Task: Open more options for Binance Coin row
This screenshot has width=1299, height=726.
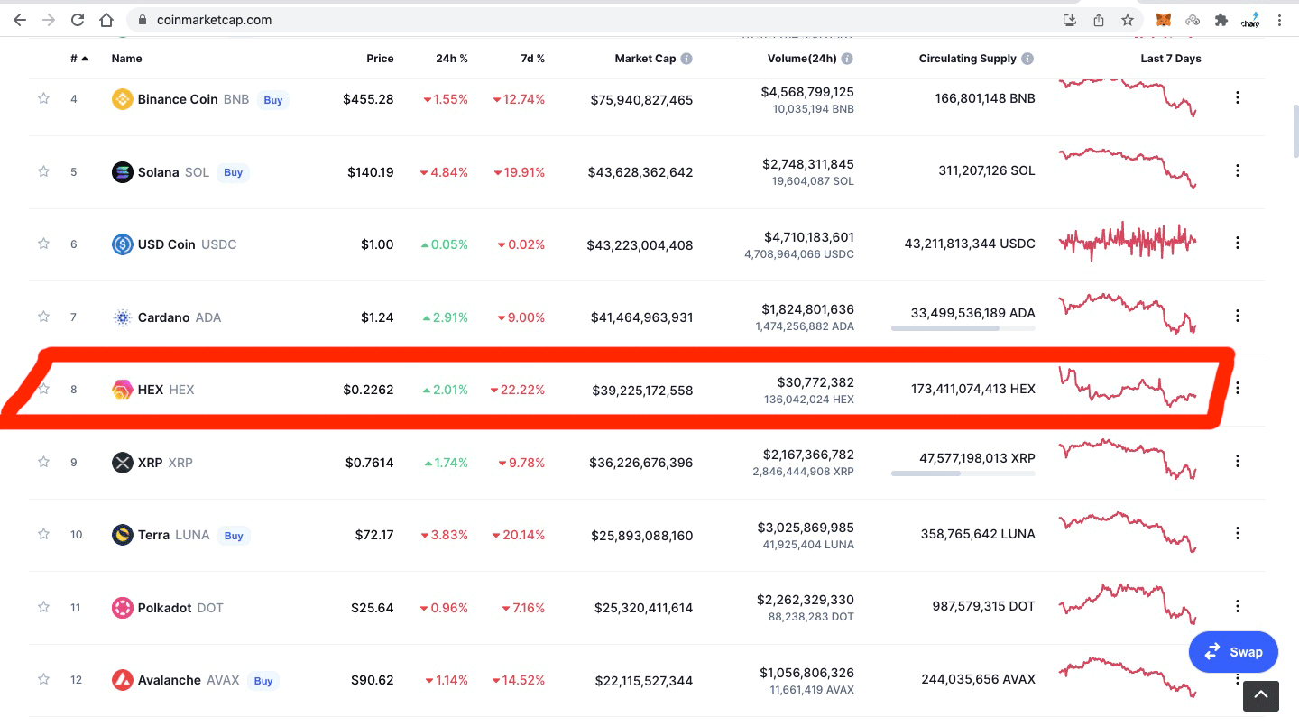Action: click(1238, 97)
